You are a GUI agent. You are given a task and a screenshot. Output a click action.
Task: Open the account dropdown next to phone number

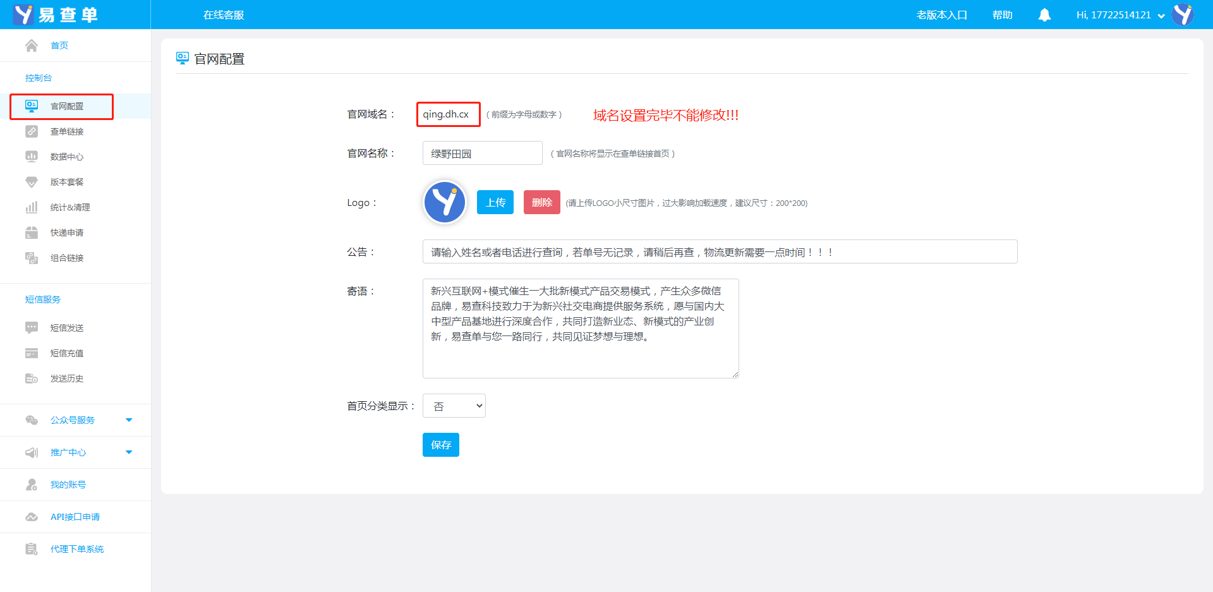point(1161,16)
